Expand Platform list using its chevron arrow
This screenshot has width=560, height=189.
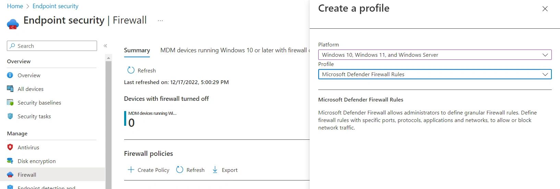tap(545, 55)
